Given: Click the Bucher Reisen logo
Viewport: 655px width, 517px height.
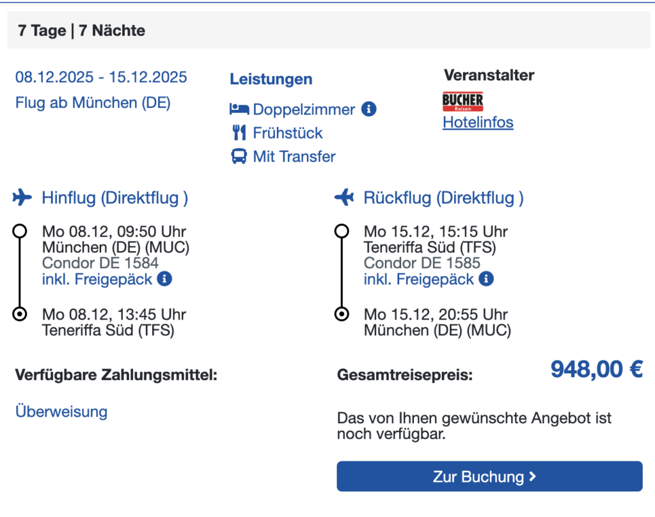Looking at the screenshot, I should 463,102.
